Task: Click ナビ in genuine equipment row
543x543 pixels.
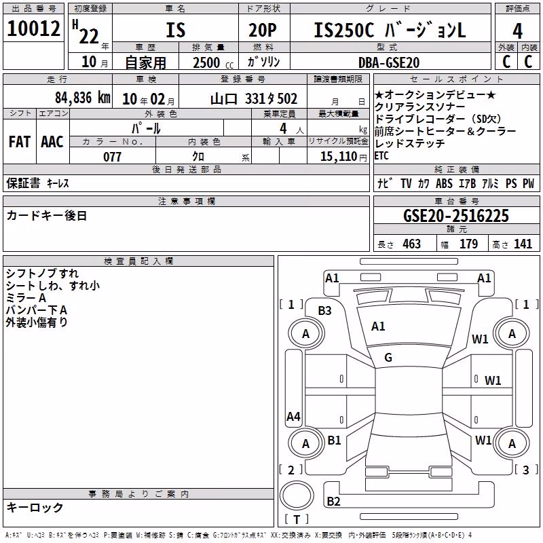Action: (x=385, y=183)
